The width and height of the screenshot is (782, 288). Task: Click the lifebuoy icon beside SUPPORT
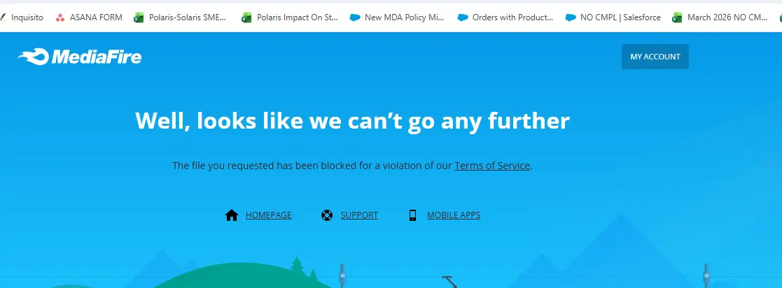[x=327, y=215]
